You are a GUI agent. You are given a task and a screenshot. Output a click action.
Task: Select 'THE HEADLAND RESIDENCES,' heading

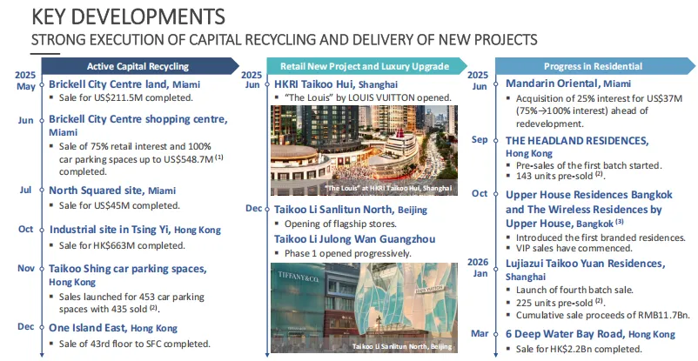pos(577,141)
